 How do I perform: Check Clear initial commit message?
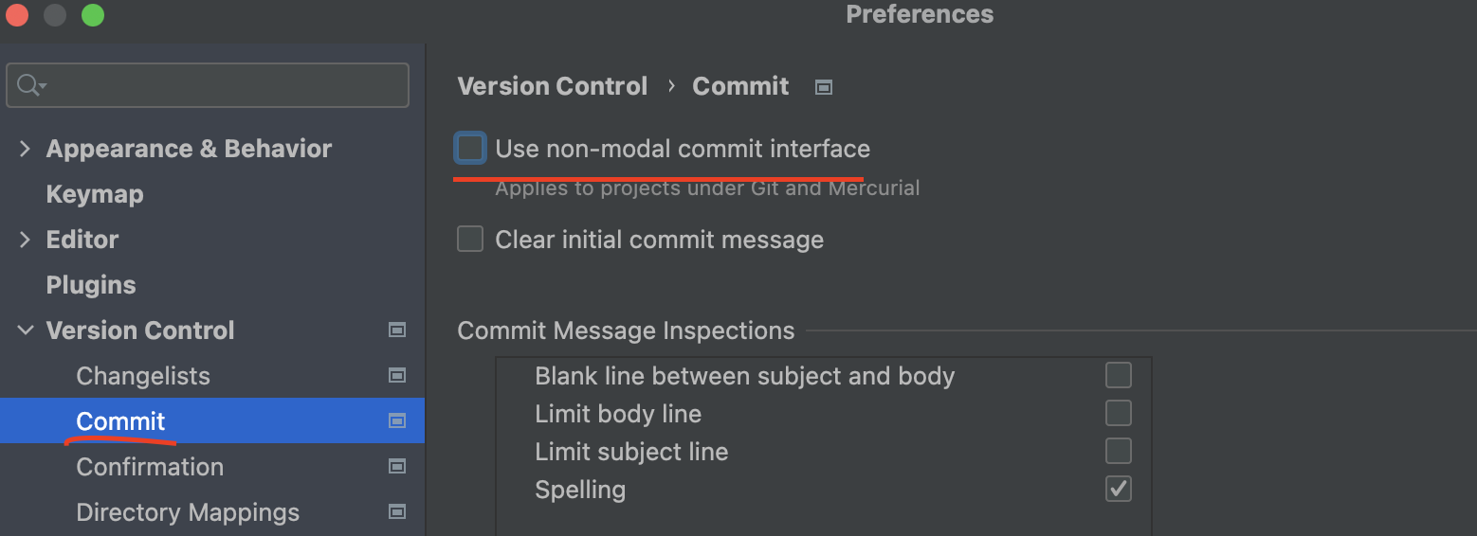pyautogui.click(x=470, y=239)
